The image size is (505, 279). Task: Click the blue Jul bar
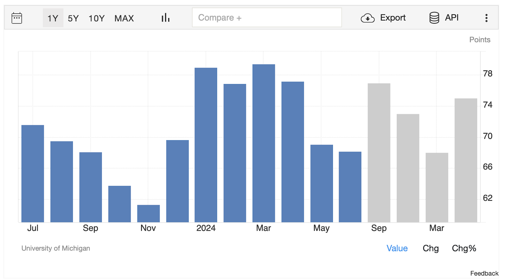click(x=33, y=174)
